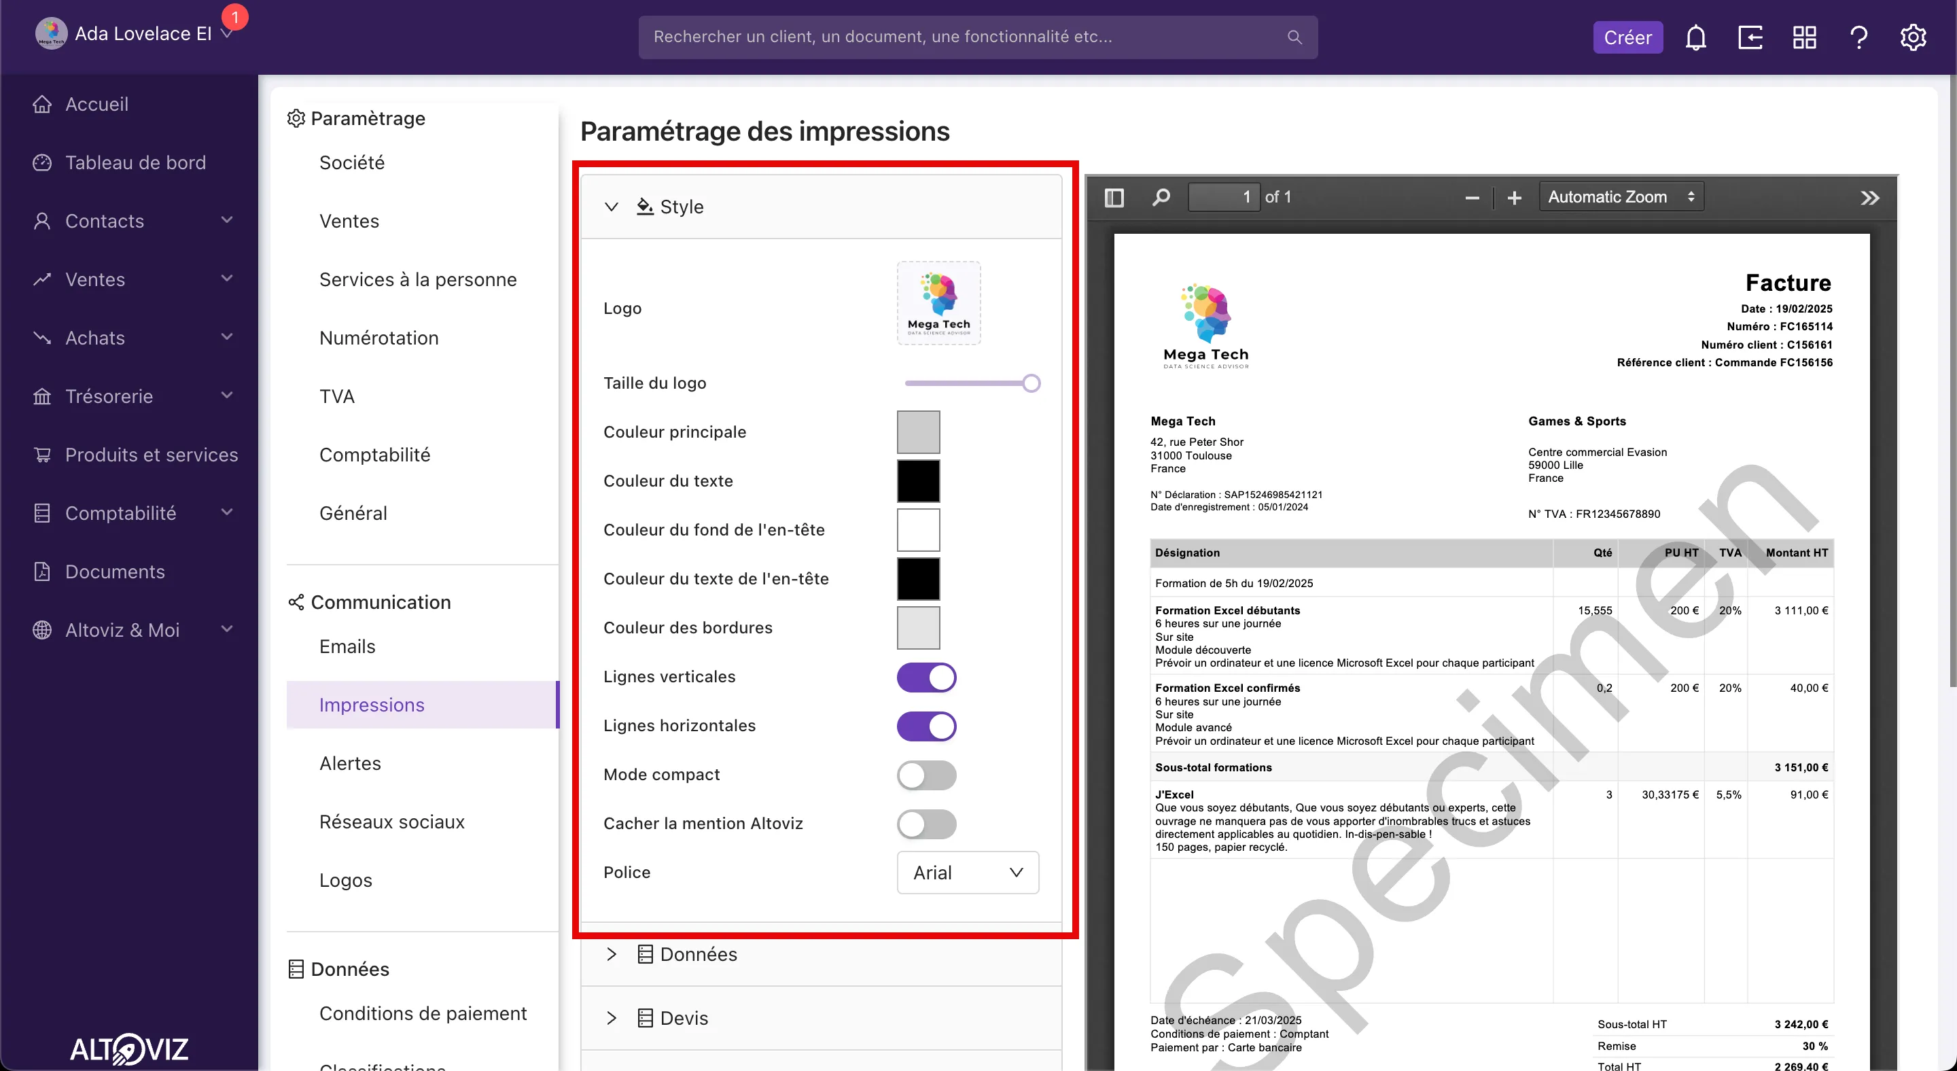Click the Ventes trend-up icon in sidebar
The height and width of the screenshot is (1071, 1957).
coord(43,279)
